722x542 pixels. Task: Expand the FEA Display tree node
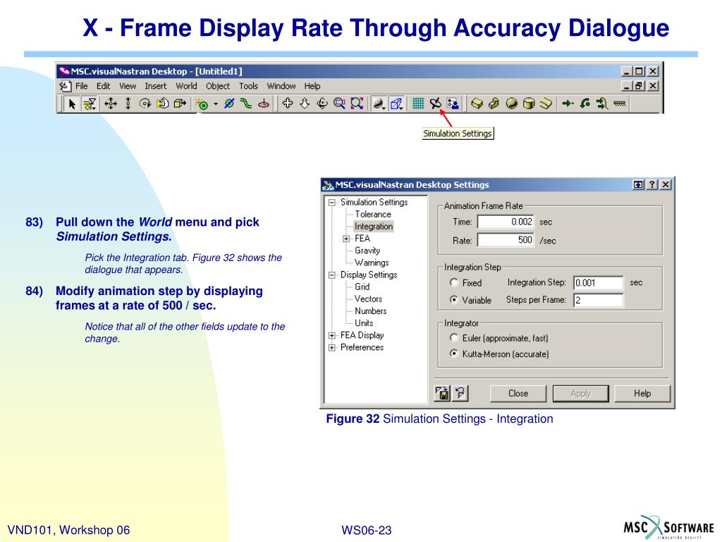coord(331,335)
